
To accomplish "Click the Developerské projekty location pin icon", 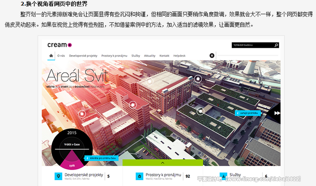I will pos(59,176).
